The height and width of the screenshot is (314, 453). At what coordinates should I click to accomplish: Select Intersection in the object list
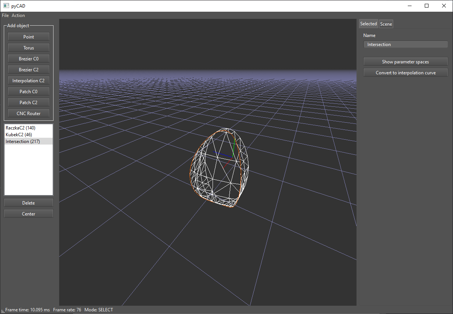click(x=23, y=141)
